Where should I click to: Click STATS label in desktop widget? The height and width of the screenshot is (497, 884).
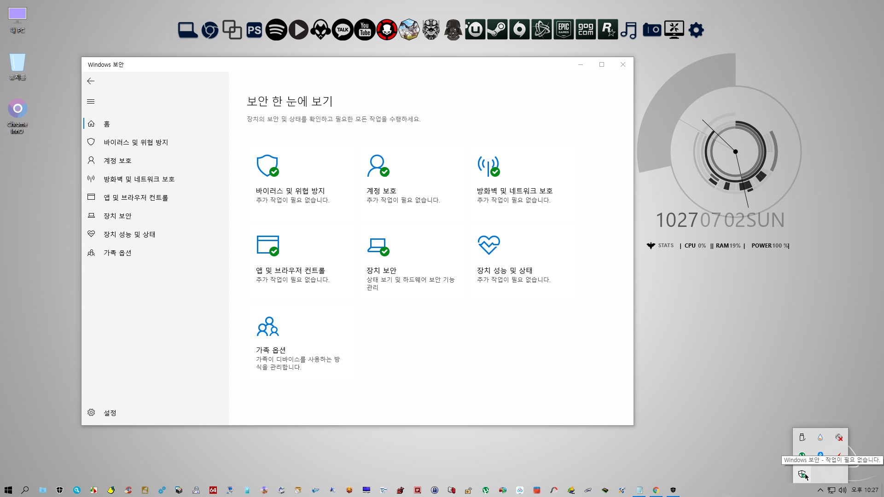pyautogui.click(x=666, y=246)
